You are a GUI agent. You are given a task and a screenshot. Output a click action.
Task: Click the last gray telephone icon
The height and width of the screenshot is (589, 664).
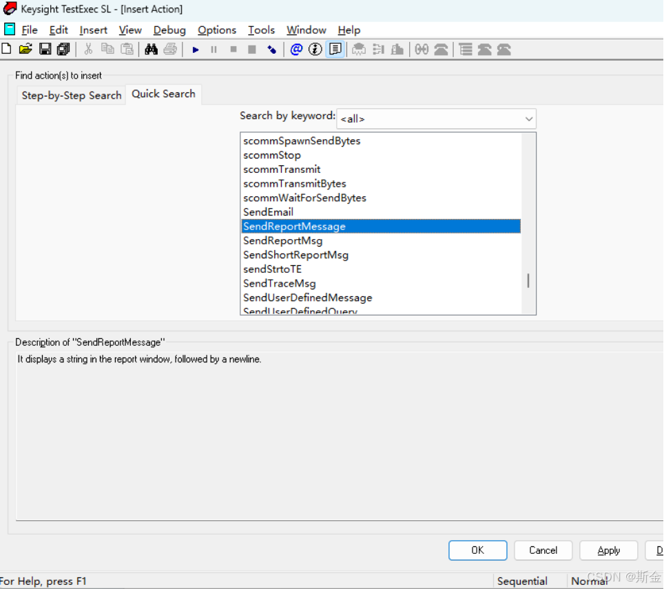[x=504, y=49]
